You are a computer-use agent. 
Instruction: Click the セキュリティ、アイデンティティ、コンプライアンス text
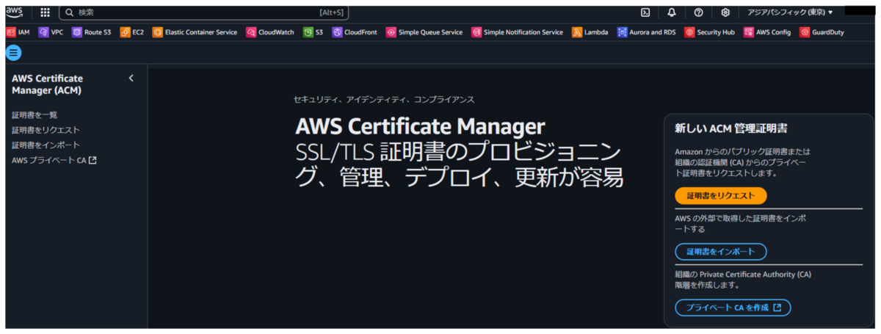384,99
